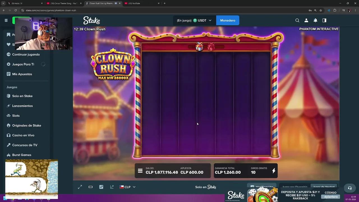The image size is (359, 202).
Task: Click the Casino en Vivo icon
Action: tap(9, 135)
